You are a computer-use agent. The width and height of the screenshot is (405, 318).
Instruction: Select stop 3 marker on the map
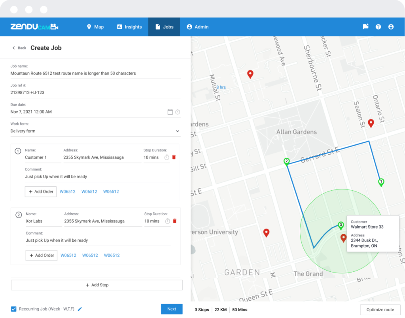tap(340, 224)
